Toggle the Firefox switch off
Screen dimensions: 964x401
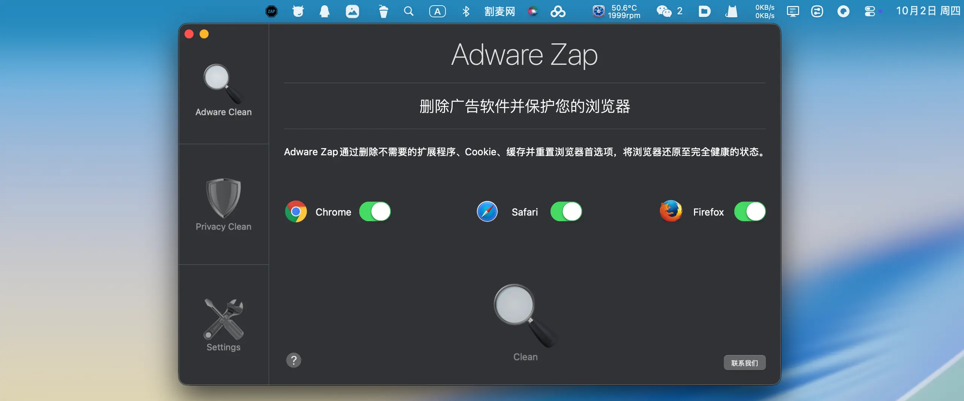click(x=750, y=212)
